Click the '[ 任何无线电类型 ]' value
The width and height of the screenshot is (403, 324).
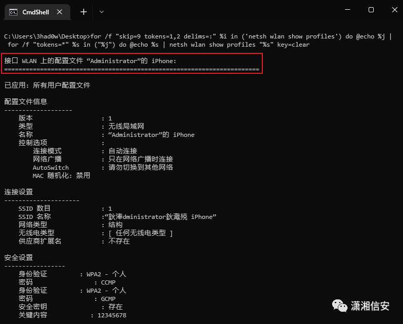point(140,233)
